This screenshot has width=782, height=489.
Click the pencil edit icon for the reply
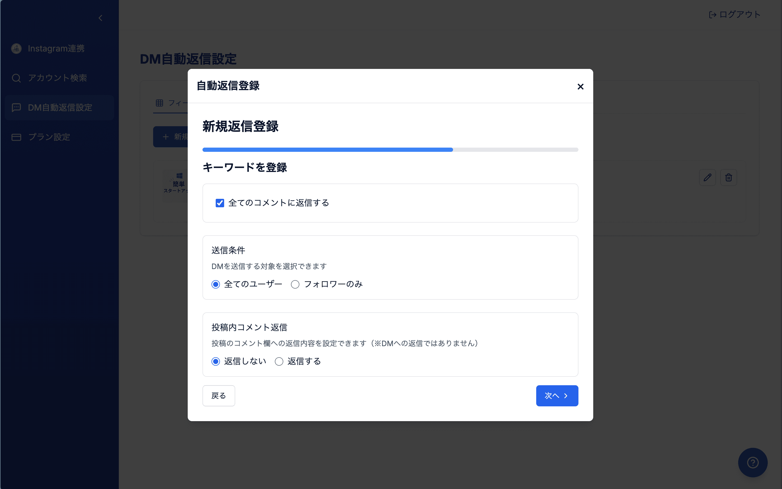click(708, 177)
